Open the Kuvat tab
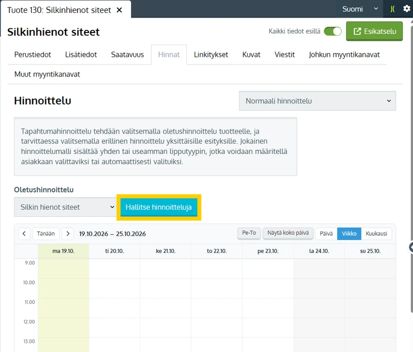The width and height of the screenshot is (413, 352). click(251, 55)
